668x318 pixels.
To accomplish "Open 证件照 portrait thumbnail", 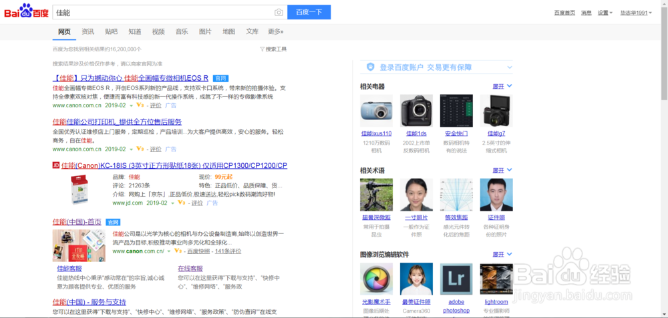I will click(x=496, y=195).
